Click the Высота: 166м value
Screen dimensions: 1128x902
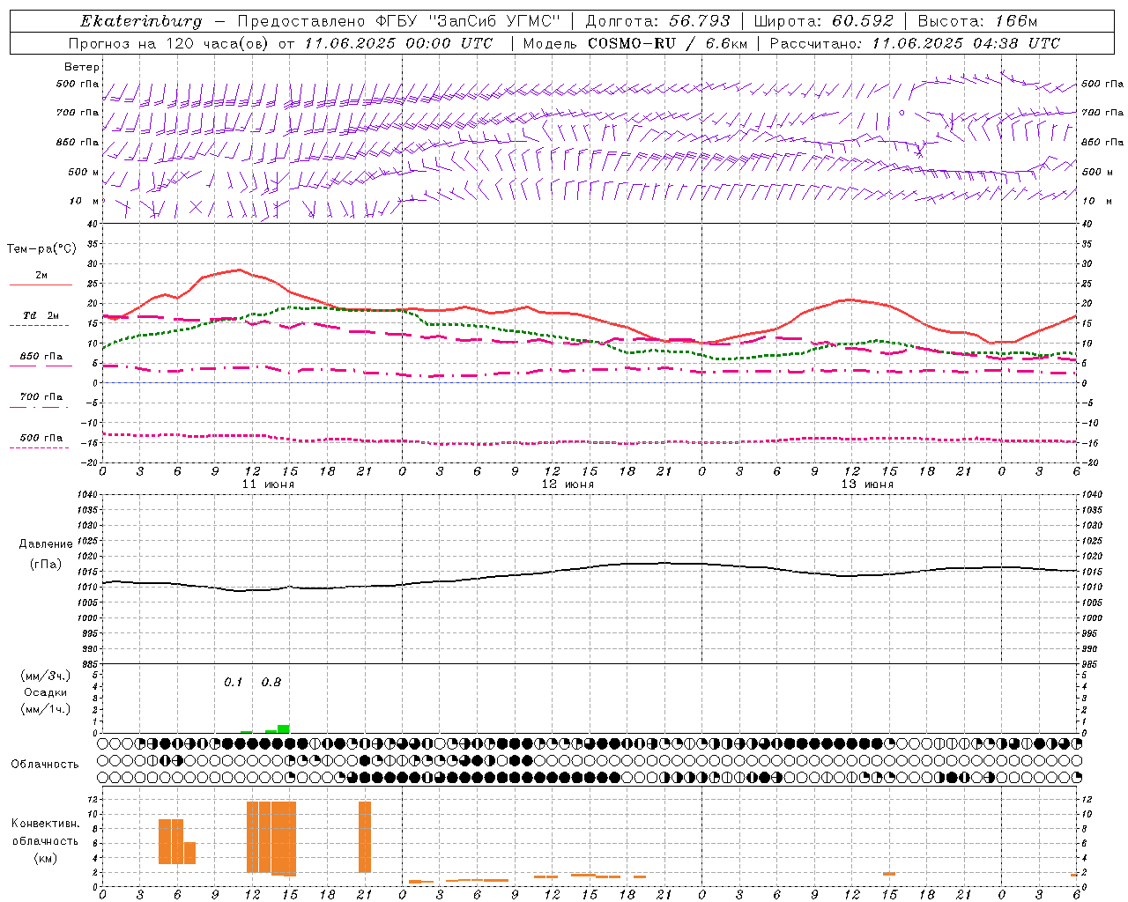pos(977,21)
